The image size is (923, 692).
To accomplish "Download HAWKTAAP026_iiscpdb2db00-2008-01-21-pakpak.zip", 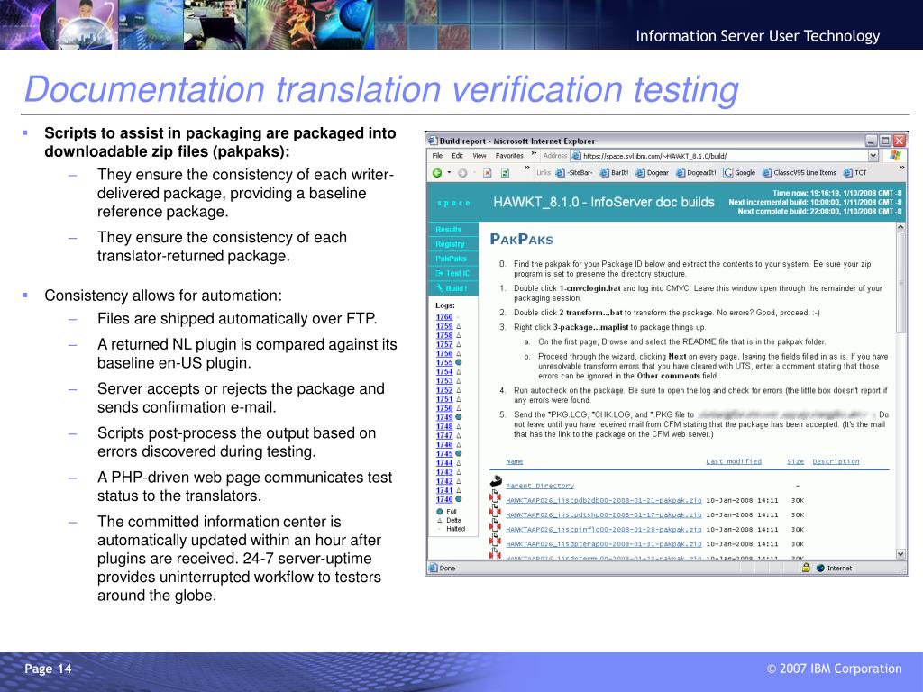I will [603, 501].
